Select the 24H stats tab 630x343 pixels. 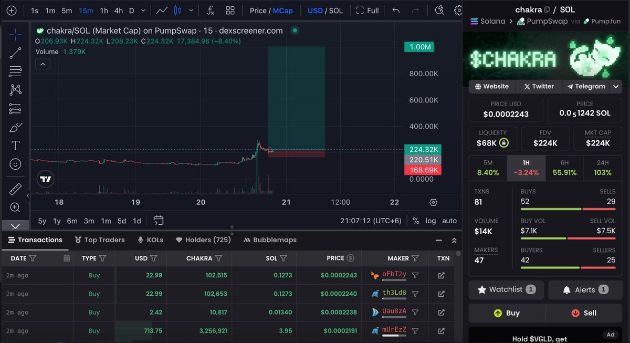pyautogui.click(x=603, y=168)
